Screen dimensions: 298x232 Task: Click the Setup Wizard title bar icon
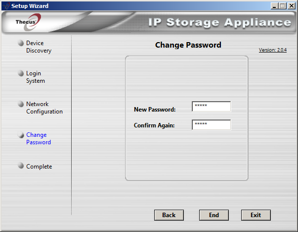click(x=6, y=6)
